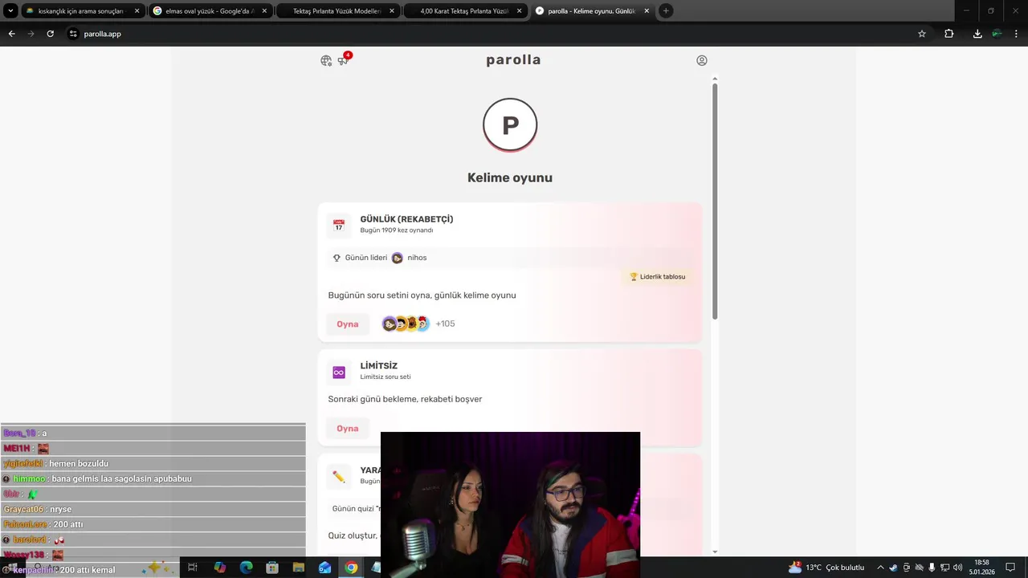Click the pencil icon on the create card
The width and height of the screenshot is (1028, 578).
[339, 477]
